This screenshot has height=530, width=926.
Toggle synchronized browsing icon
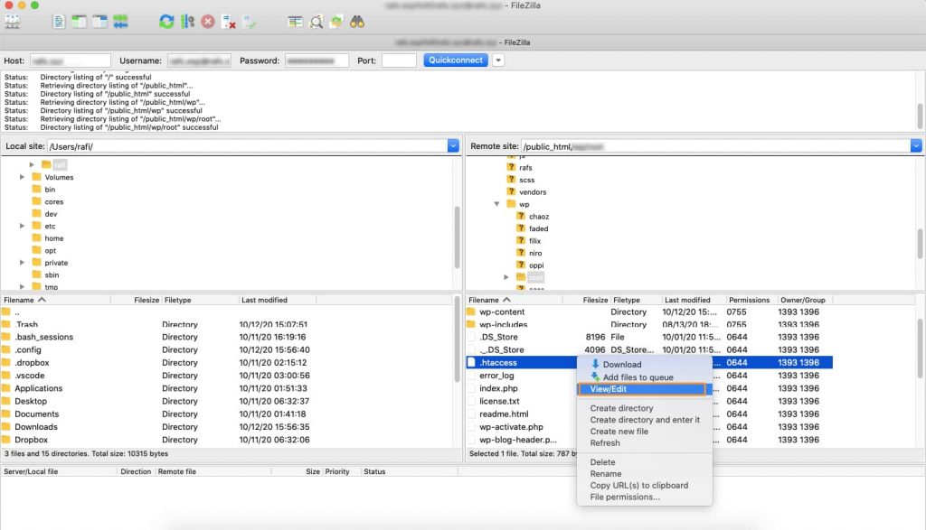point(336,22)
